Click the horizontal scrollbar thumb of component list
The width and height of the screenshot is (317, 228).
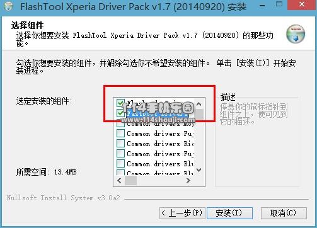click(130, 180)
